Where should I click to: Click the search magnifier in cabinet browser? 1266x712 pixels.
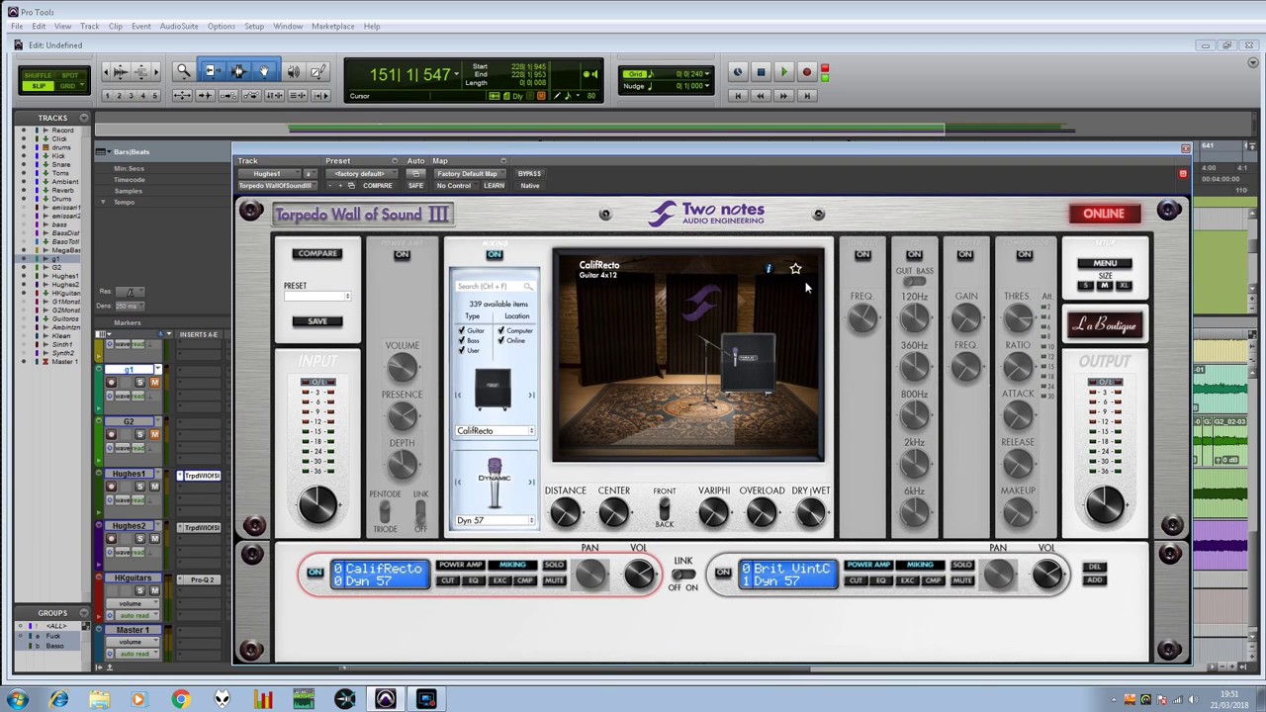coord(528,287)
